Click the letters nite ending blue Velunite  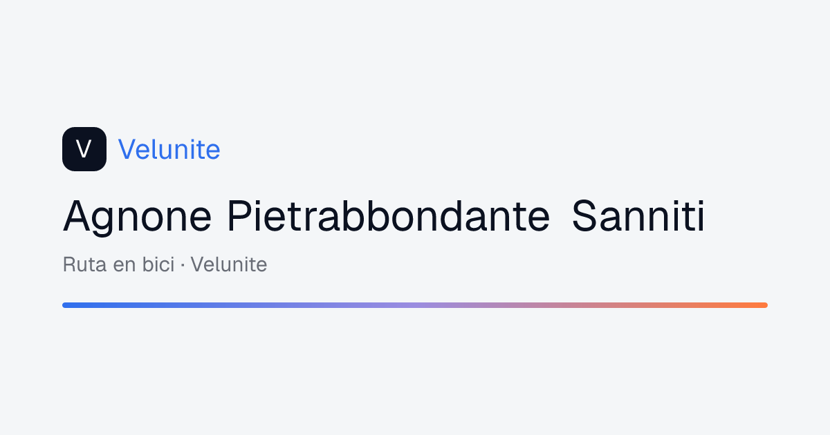click(x=199, y=149)
